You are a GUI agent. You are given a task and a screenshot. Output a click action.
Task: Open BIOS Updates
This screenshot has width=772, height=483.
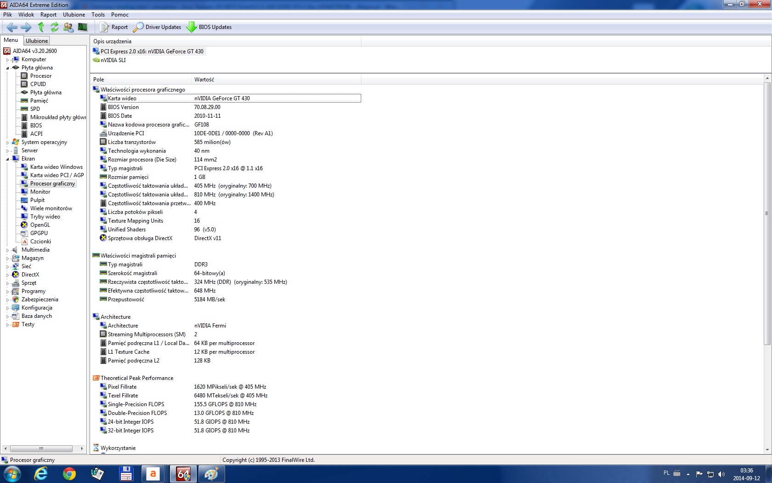pyautogui.click(x=209, y=27)
